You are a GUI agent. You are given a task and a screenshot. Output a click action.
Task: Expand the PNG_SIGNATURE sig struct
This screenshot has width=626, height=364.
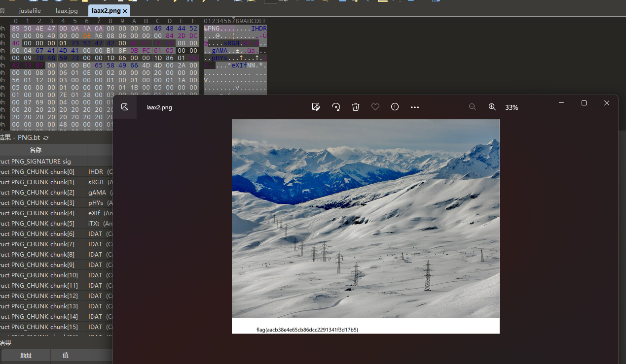pos(56,161)
